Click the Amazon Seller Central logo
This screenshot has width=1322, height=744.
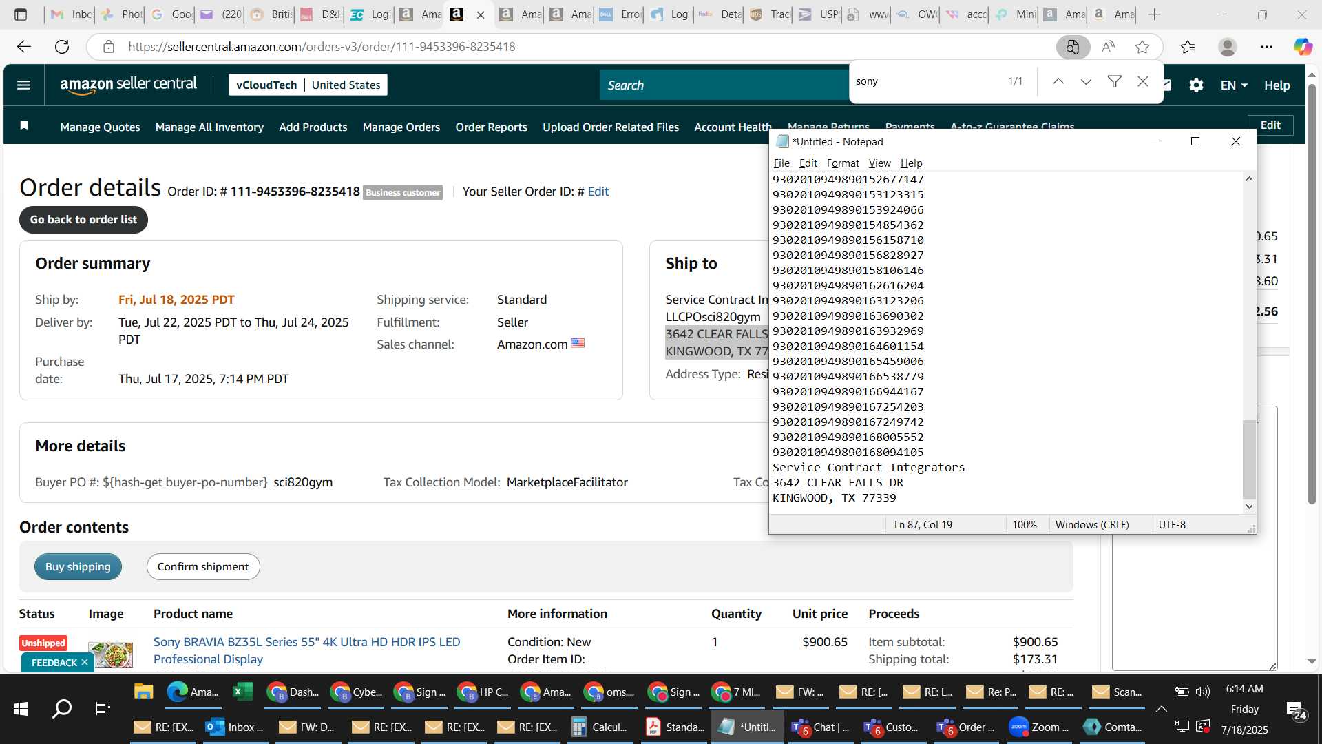[128, 85]
